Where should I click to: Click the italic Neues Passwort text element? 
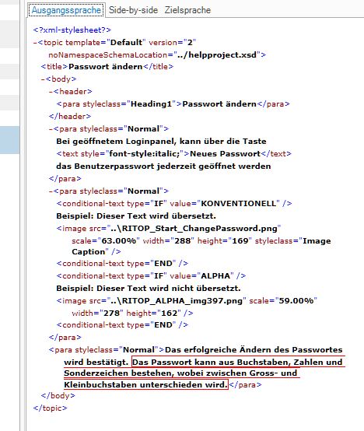[173, 154]
